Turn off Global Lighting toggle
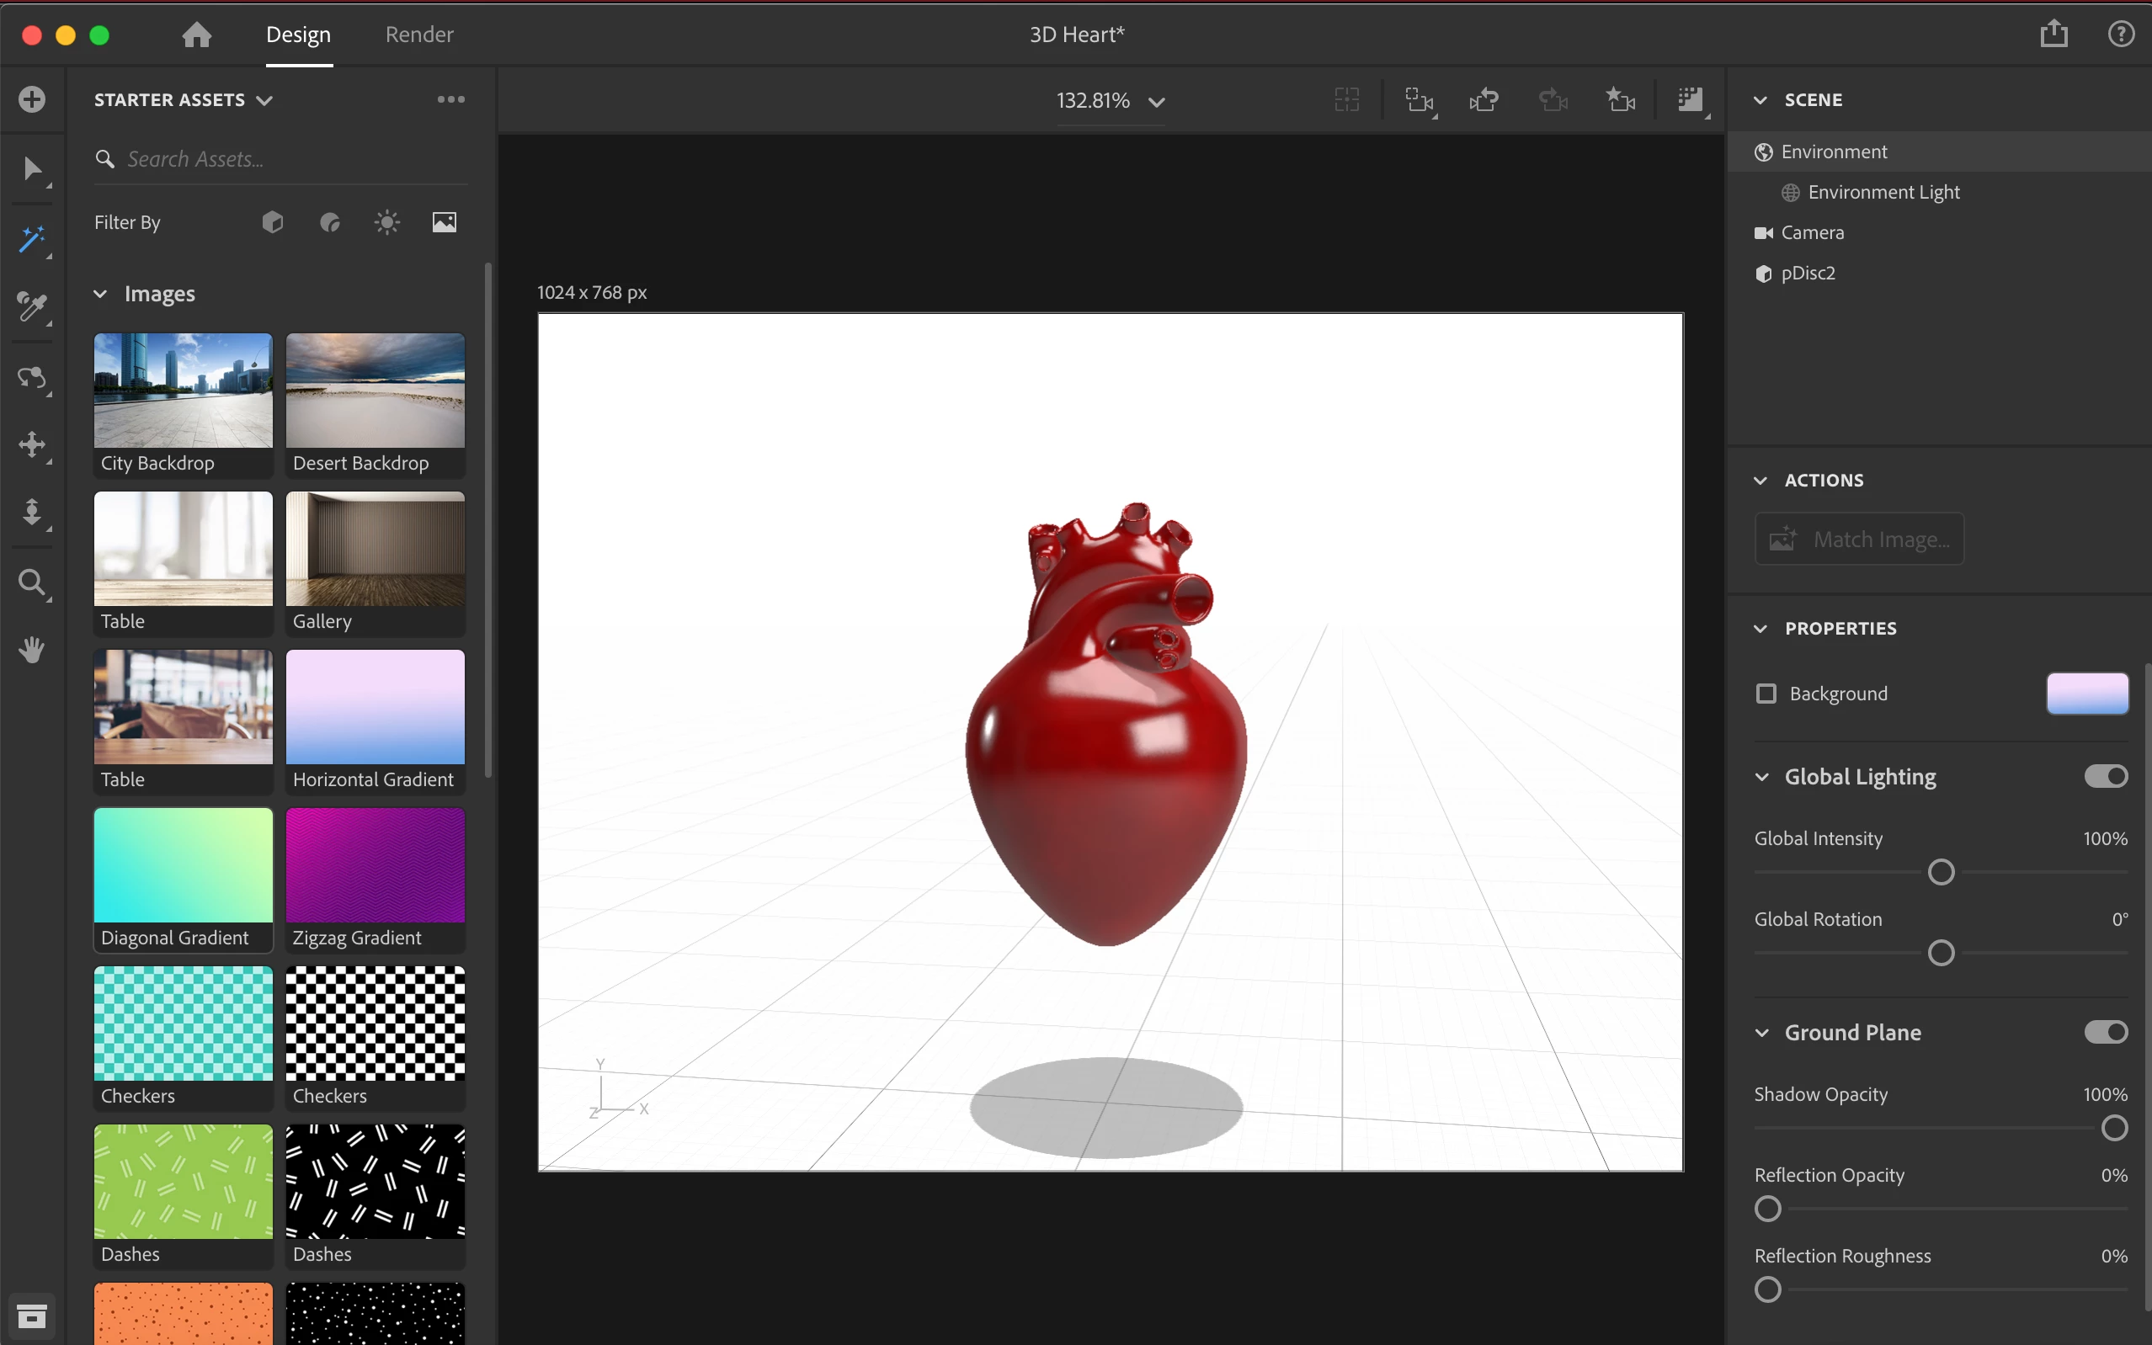The width and height of the screenshot is (2152, 1345). [x=2105, y=776]
